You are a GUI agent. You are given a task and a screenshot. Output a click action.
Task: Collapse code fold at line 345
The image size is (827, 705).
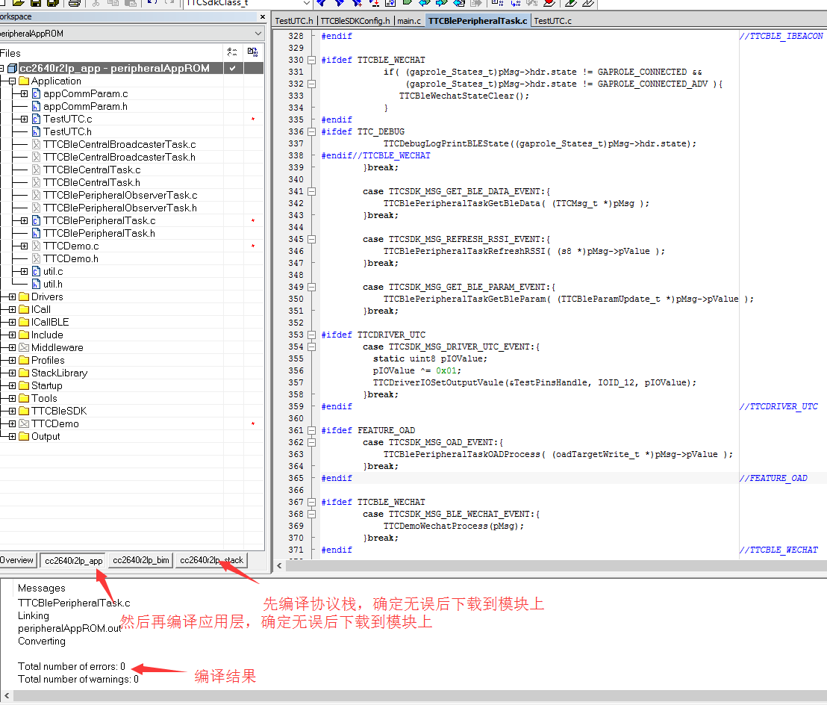312,240
